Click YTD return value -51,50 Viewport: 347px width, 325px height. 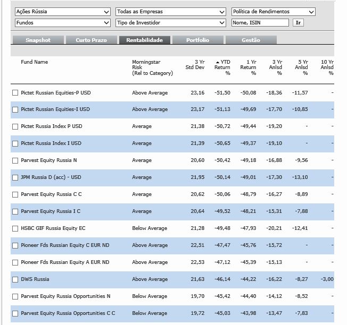coord(222,93)
